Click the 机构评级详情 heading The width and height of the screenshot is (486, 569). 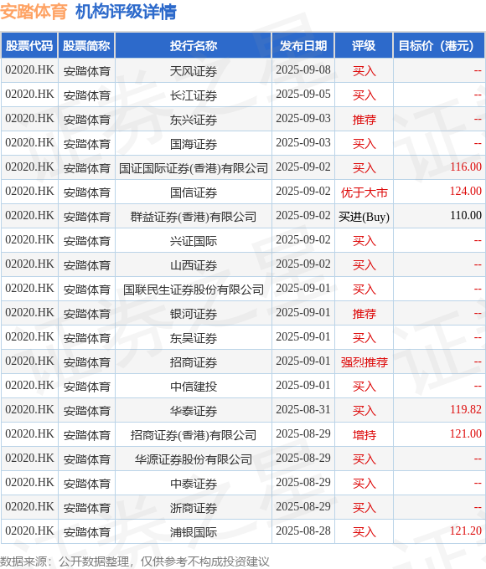coord(126,12)
